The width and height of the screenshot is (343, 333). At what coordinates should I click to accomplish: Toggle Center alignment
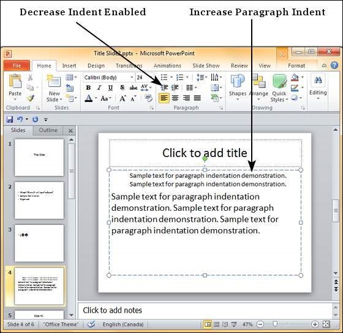175,98
